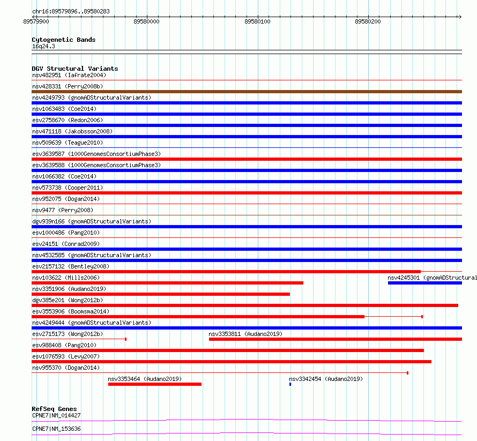Open nsv4249793 (gnomADStructuralVariants) label
The height and width of the screenshot is (441, 477).
(92, 98)
